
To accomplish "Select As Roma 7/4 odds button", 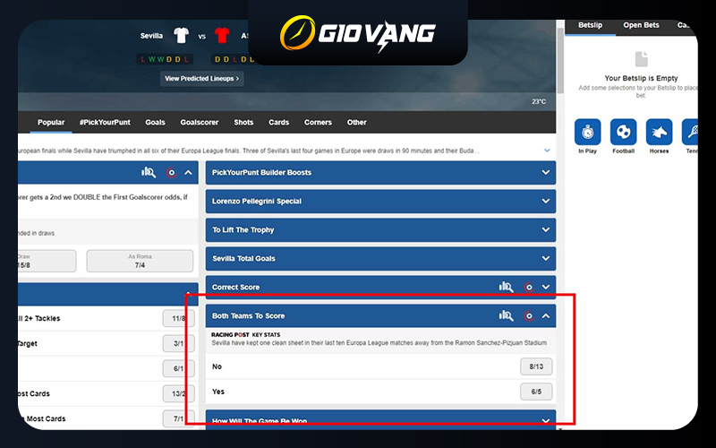I will pos(140,261).
